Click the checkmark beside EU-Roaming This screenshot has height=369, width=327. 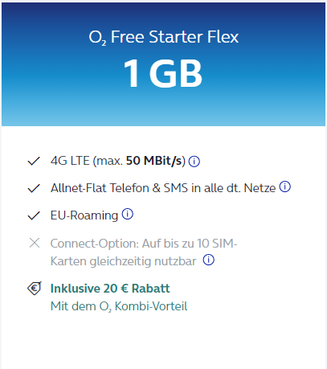[34, 215]
